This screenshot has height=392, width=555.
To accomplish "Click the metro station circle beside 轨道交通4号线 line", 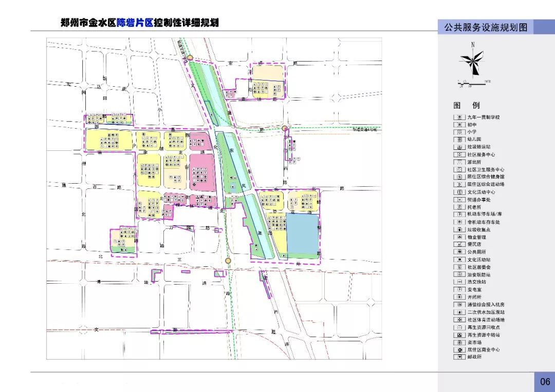I will coord(285,129).
